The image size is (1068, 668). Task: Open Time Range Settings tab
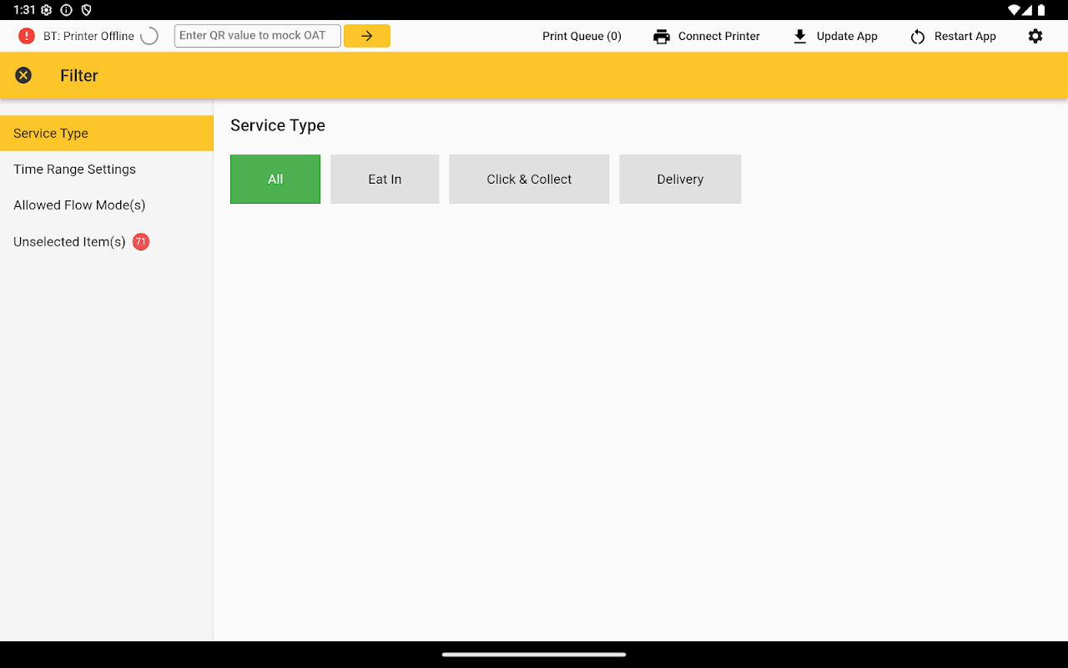coord(107,169)
